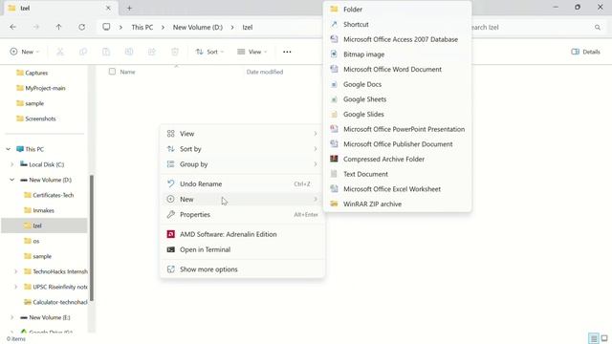
Task: Create a new Google Slides file
Action: pyautogui.click(x=398, y=115)
